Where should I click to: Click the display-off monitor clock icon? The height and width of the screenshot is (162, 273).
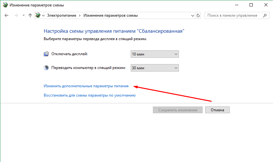pos(46,54)
